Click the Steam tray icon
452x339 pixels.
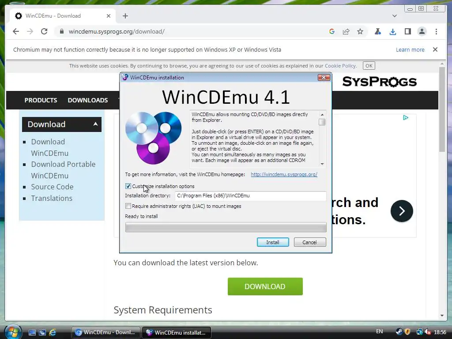click(399, 332)
